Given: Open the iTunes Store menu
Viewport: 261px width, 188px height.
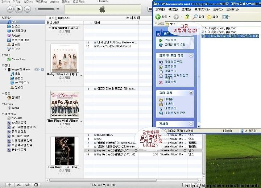Looking at the screenshot, I should click(54, 2).
